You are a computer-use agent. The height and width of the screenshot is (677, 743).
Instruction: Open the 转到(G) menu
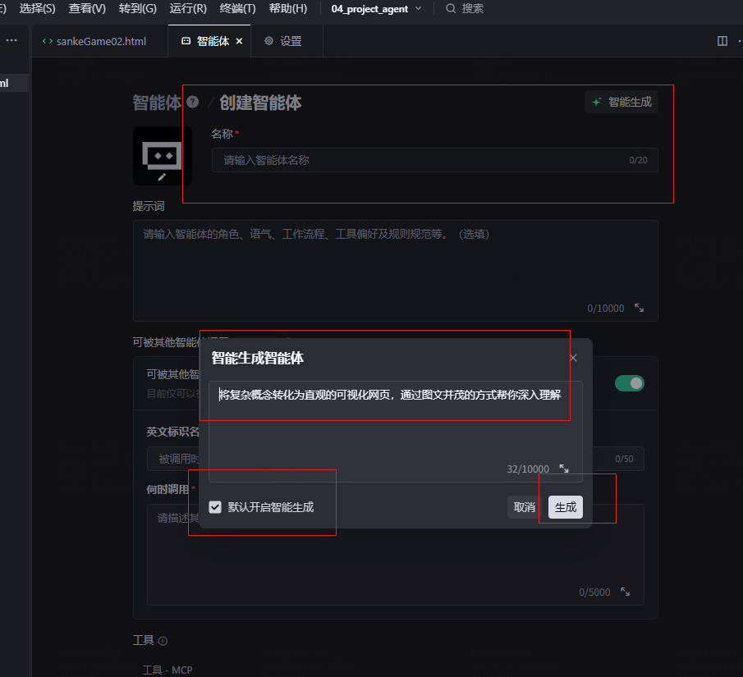pos(137,8)
